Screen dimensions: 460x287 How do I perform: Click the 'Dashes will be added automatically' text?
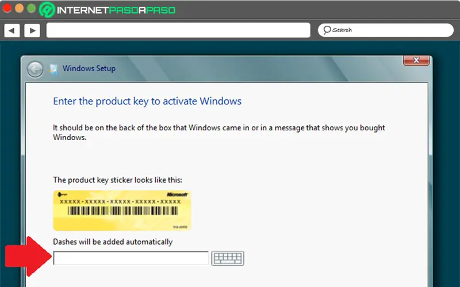(113, 242)
